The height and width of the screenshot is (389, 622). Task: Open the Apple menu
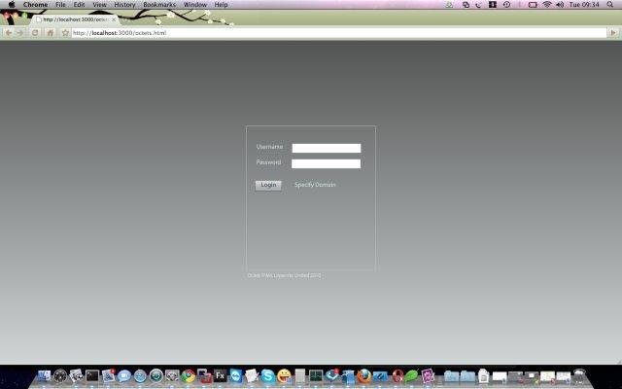click(12, 4)
